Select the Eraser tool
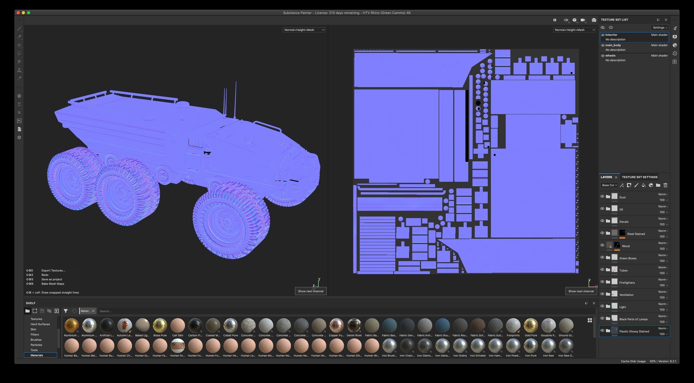The height and width of the screenshot is (383, 694). pos(19,37)
